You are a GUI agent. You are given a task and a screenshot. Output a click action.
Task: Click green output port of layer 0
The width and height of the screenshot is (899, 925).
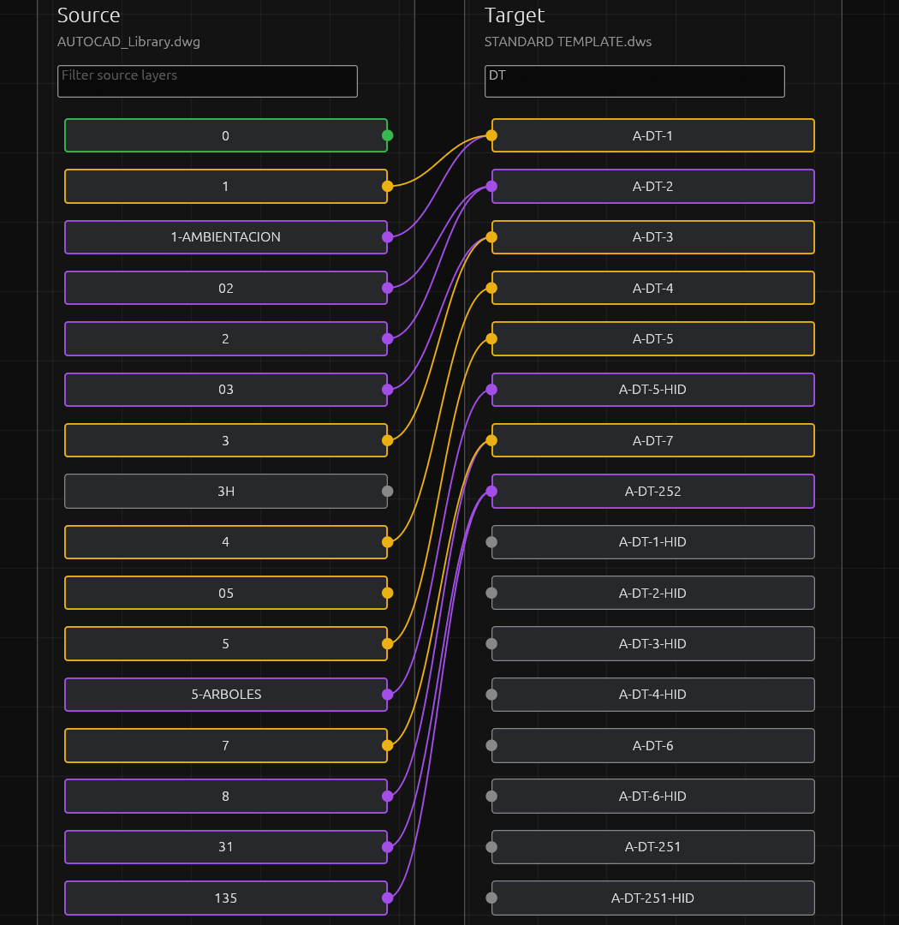click(x=388, y=135)
